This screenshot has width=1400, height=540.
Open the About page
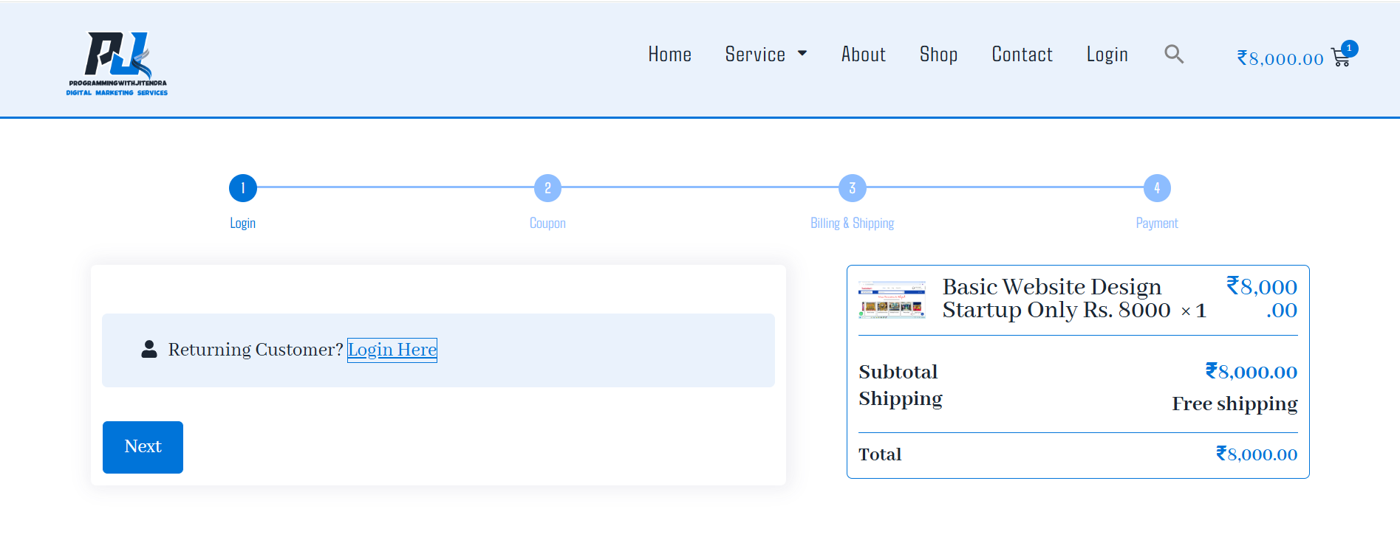863,54
